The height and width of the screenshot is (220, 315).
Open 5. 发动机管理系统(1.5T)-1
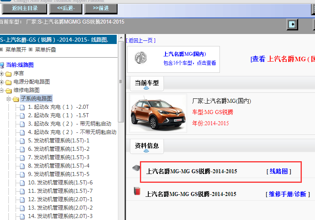pos(59,140)
